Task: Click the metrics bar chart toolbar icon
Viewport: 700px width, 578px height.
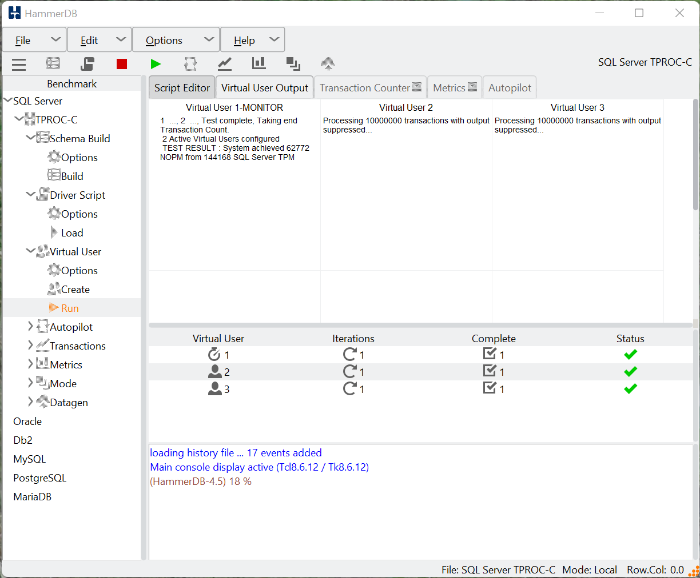Action: (x=259, y=64)
